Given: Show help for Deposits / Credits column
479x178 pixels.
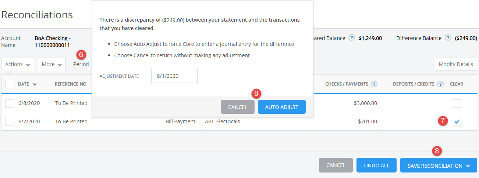Looking at the screenshot, I should 440,84.
